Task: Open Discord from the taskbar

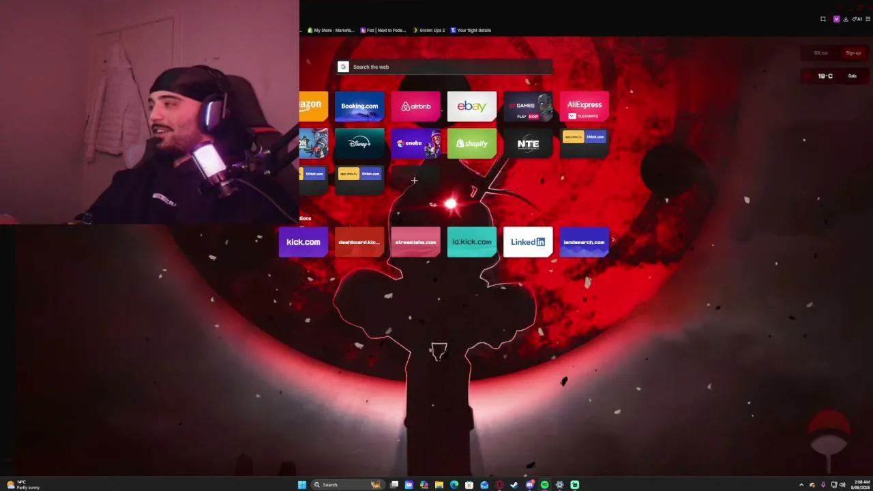Action: tap(530, 485)
